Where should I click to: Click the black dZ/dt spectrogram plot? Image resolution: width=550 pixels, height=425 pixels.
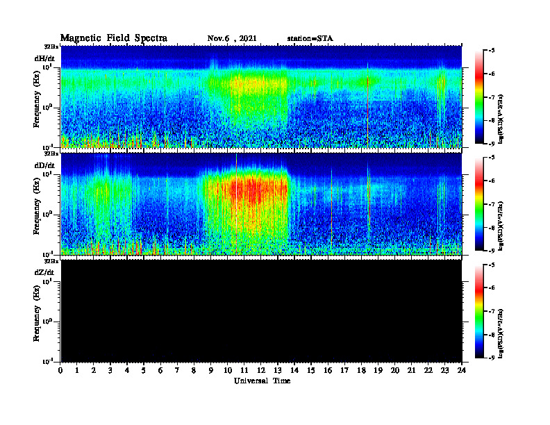pos(261,311)
